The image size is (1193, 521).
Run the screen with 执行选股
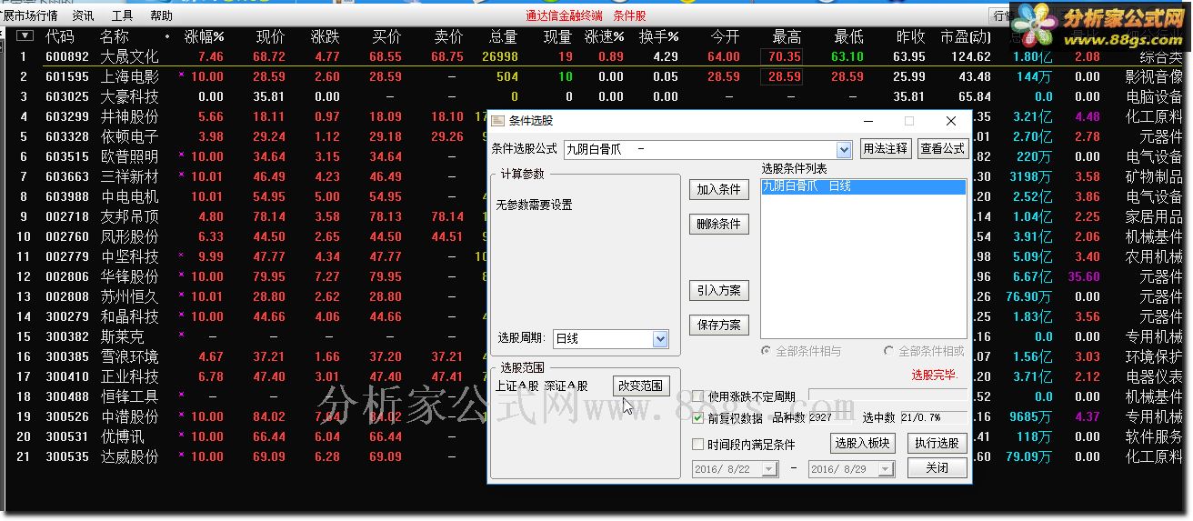tap(937, 444)
